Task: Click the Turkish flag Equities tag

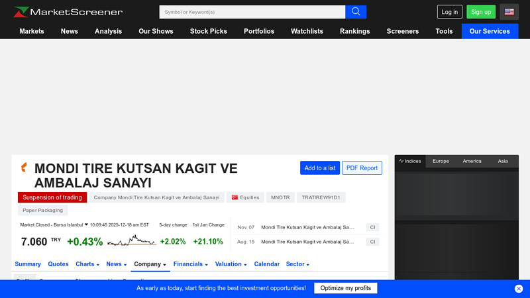Action: [245, 197]
